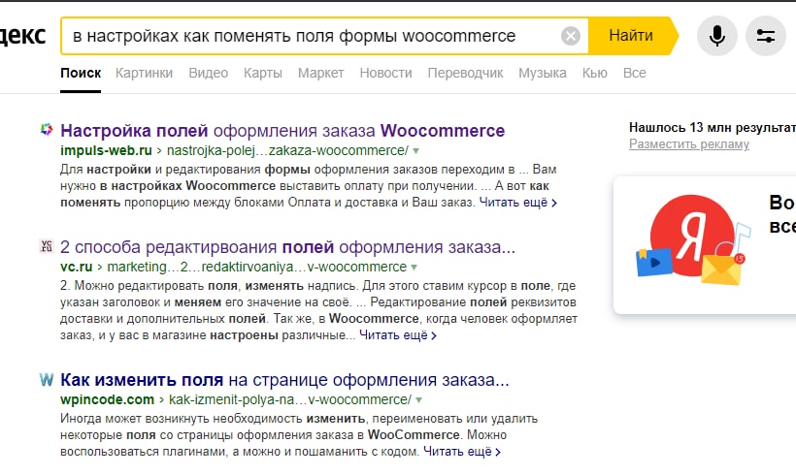This screenshot has width=796, height=475.
Task: Expand the dropdown arrow next to wpincode.com URL
Action: 418,400
